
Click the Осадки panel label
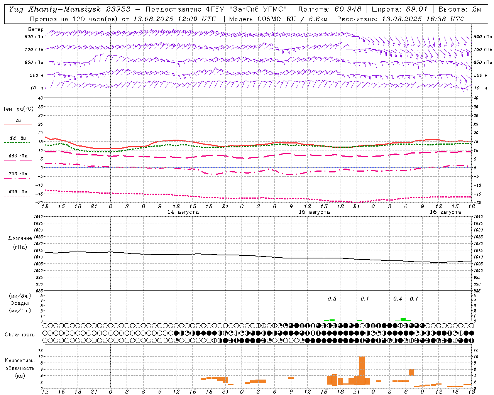click(20, 303)
